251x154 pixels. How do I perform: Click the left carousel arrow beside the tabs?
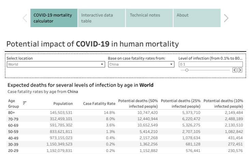click(x=25, y=18)
